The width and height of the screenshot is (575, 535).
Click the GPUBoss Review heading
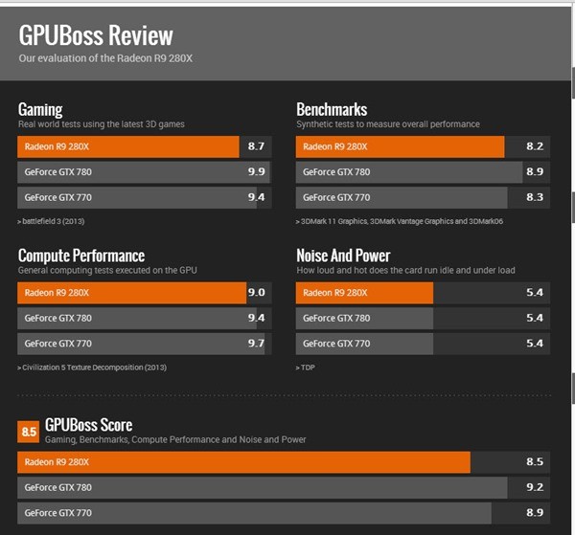[x=96, y=35]
